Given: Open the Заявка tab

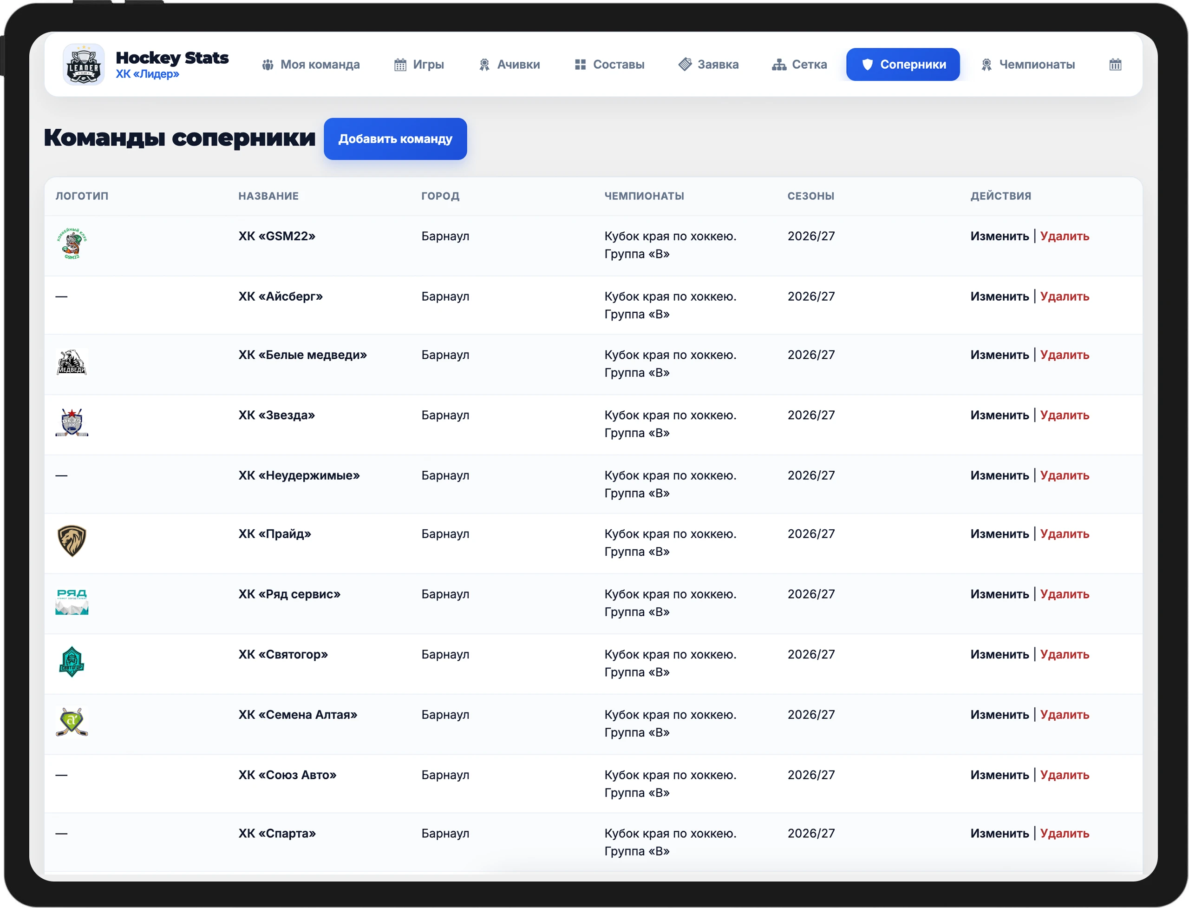Looking at the screenshot, I should [708, 64].
